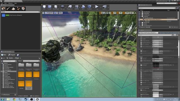
Task: Click the Lit view mode button
Action: [x=56, y=13]
